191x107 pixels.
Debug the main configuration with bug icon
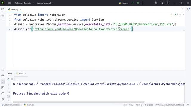pos(138,3)
